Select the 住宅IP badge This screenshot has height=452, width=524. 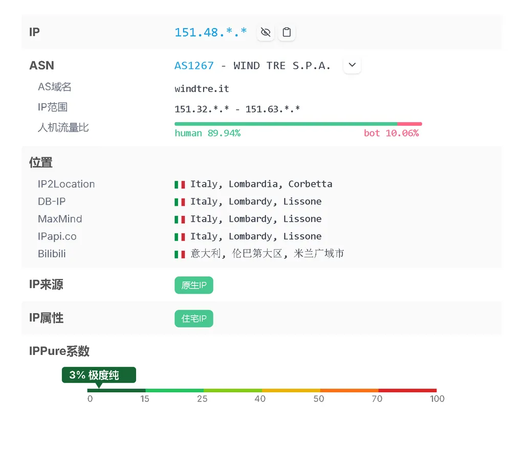(x=193, y=318)
